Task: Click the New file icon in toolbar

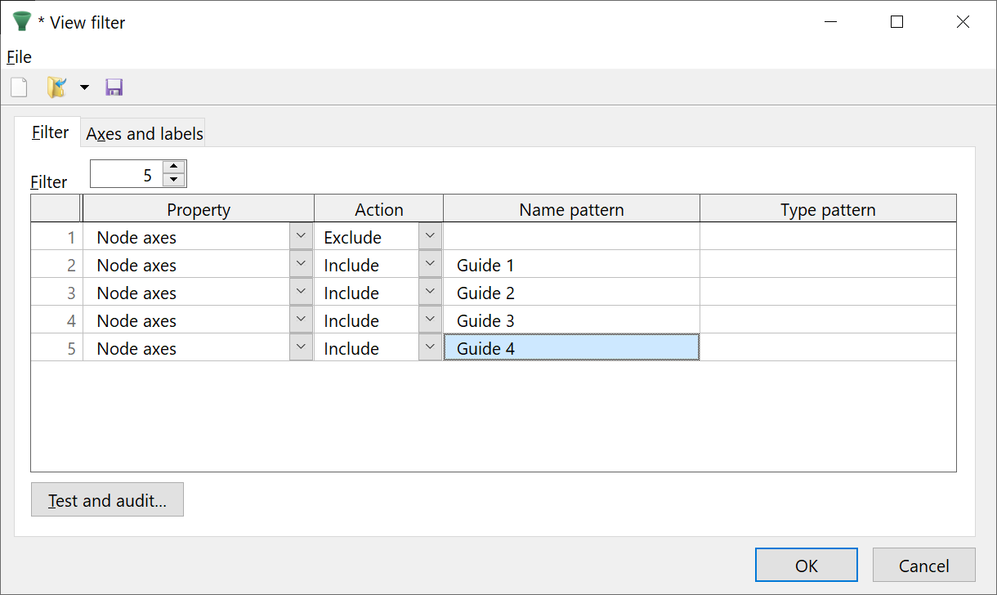Action: (x=19, y=87)
